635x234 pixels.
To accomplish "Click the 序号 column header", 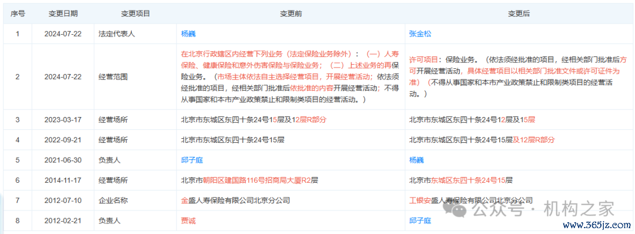I will coord(18,14).
